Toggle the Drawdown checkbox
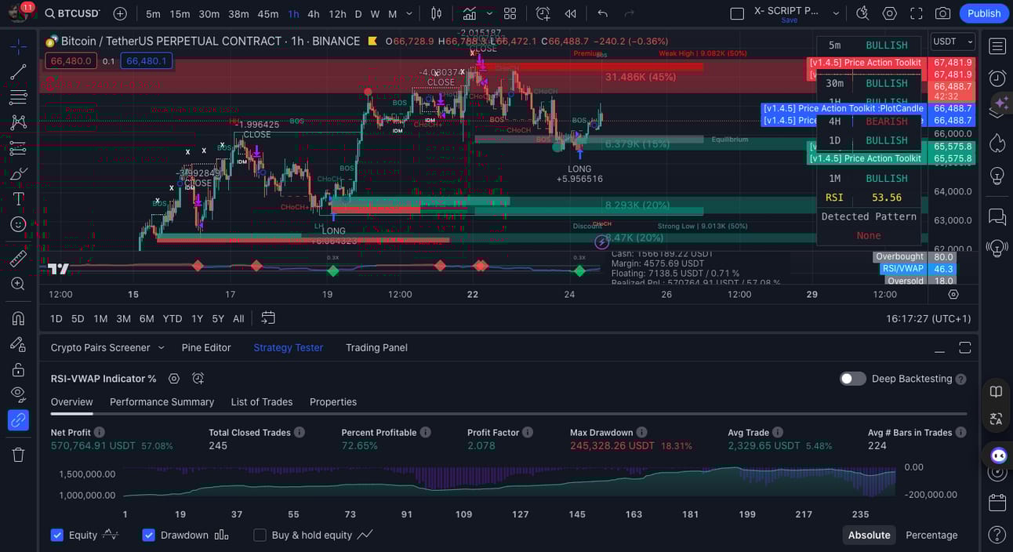 coord(148,535)
